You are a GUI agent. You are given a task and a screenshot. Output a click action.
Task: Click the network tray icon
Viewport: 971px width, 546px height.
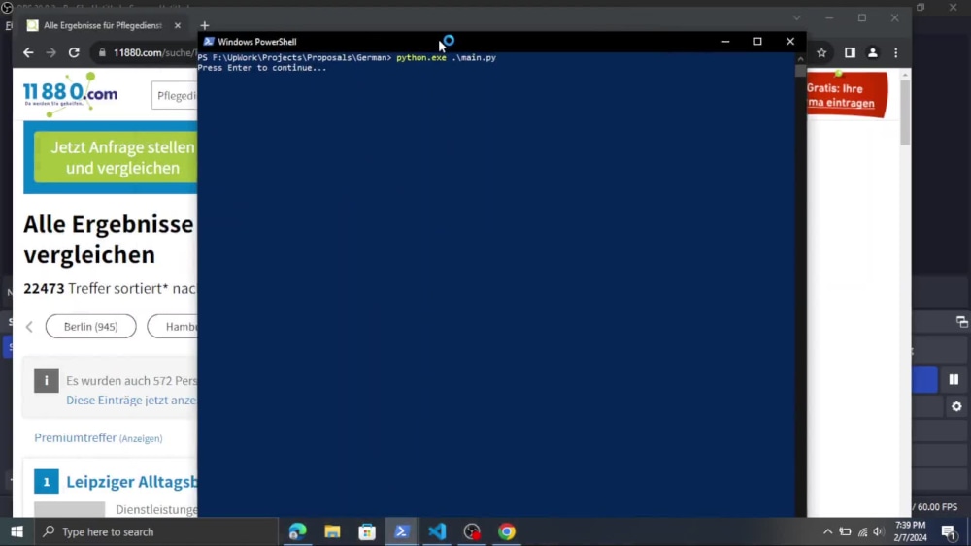[x=862, y=531]
